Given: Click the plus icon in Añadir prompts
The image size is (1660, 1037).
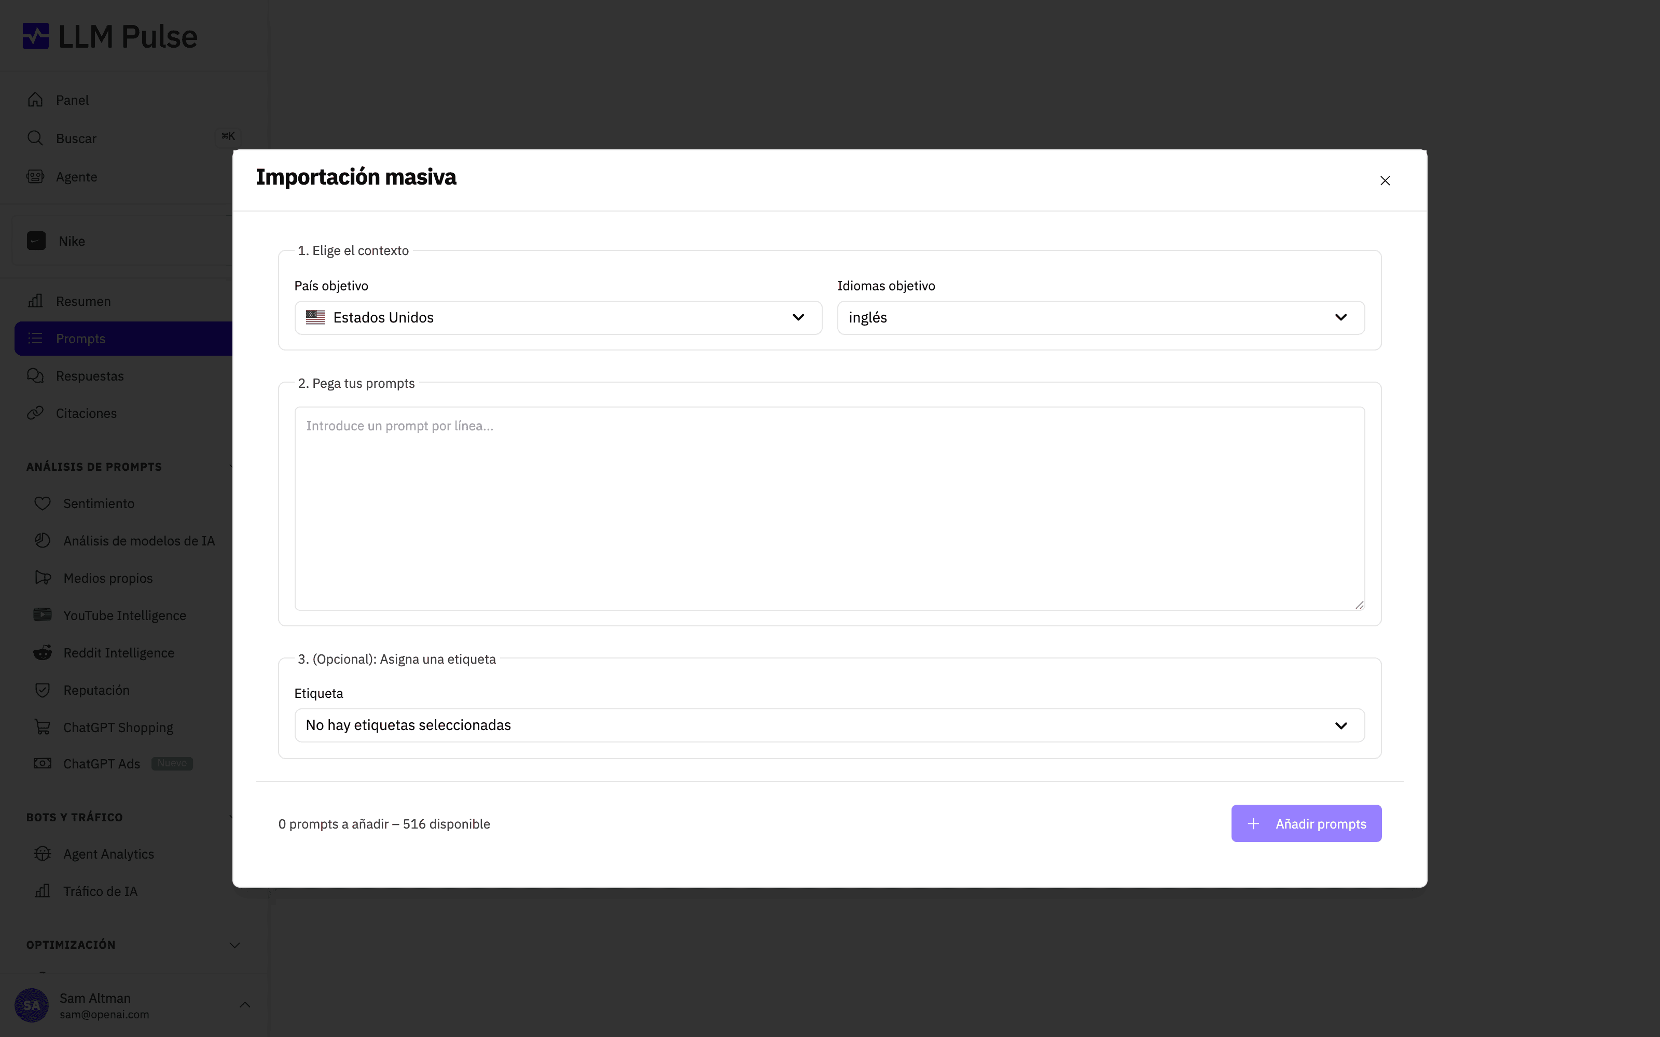Looking at the screenshot, I should click(x=1253, y=824).
